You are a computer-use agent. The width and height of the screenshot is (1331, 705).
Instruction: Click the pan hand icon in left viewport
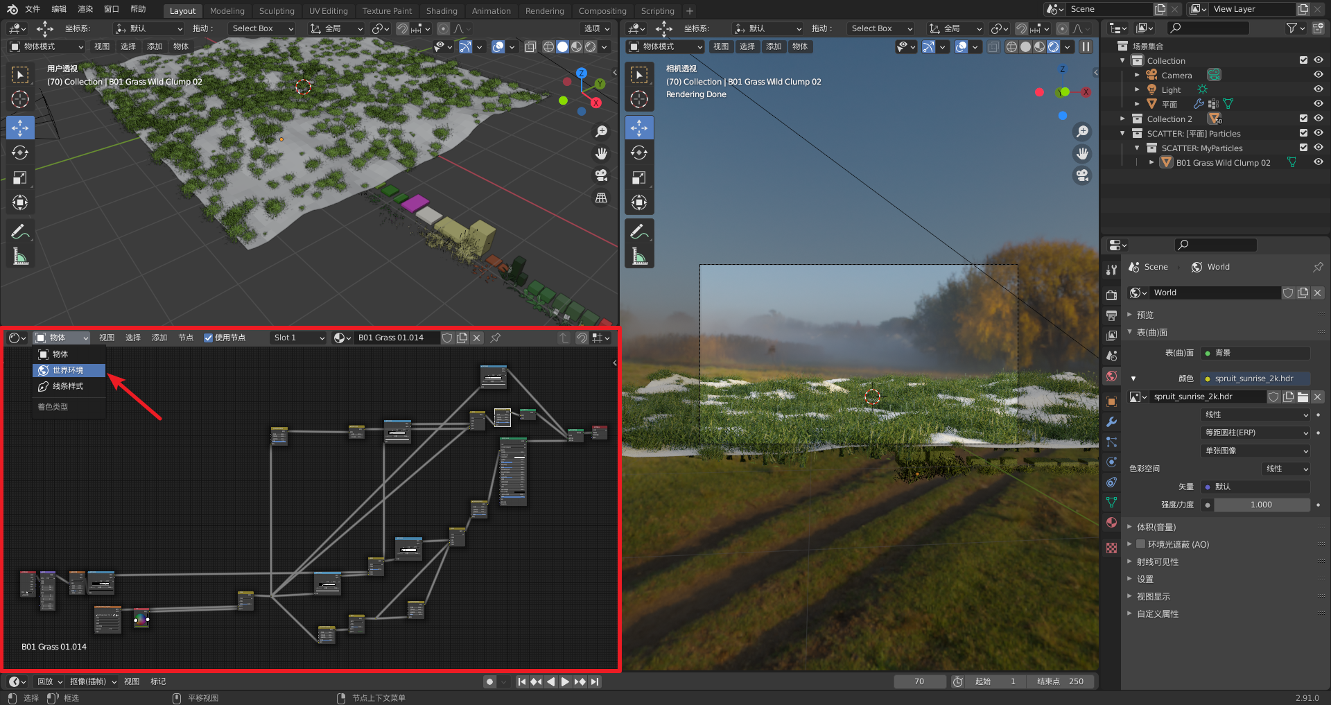pyautogui.click(x=601, y=153)
